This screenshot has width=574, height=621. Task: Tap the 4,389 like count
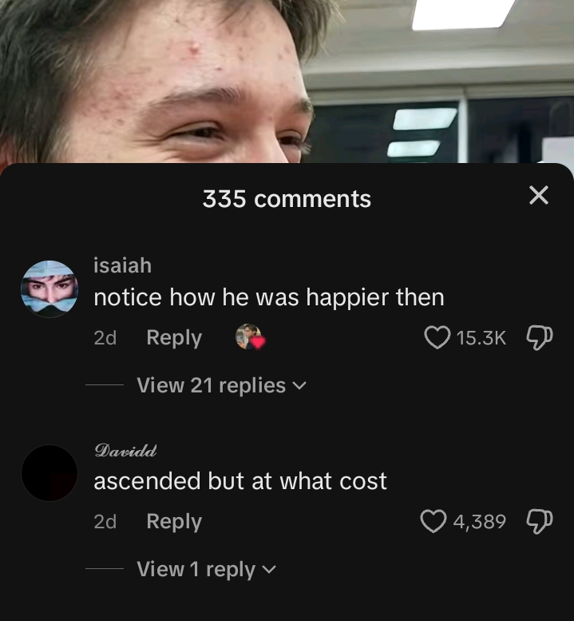(x=480, y=522)
